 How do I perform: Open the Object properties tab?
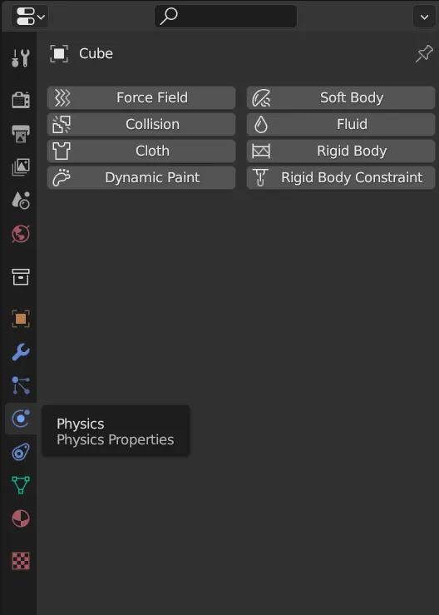pos(21,319)
